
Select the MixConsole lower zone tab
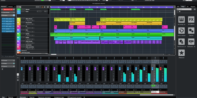coord(23,97)
